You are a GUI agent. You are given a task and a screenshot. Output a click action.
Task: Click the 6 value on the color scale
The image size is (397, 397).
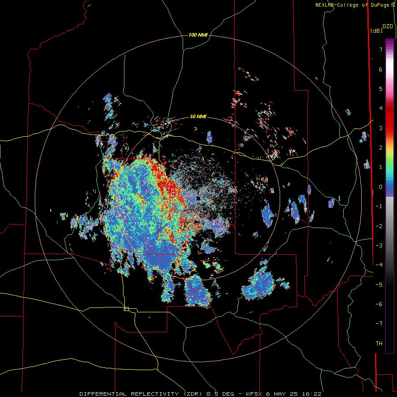coord(381,69)
